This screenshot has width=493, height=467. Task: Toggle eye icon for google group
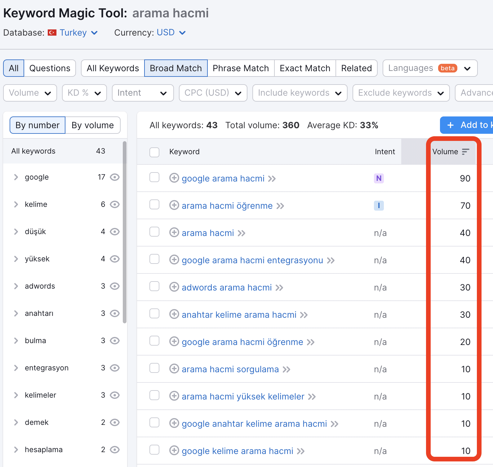coord(115,177)
